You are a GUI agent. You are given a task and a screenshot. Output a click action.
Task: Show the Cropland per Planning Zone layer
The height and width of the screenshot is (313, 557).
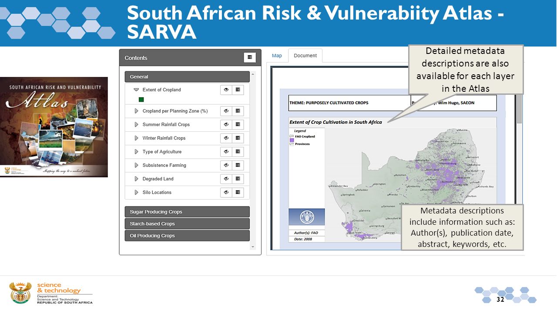point(226,111)
